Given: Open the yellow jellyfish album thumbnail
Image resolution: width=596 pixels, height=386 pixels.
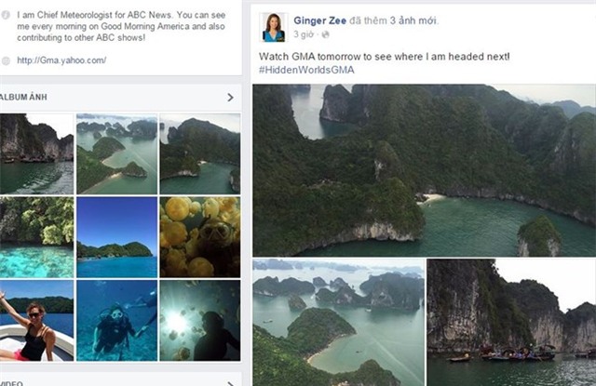Looking at the screenshot, I should (199, 236).
